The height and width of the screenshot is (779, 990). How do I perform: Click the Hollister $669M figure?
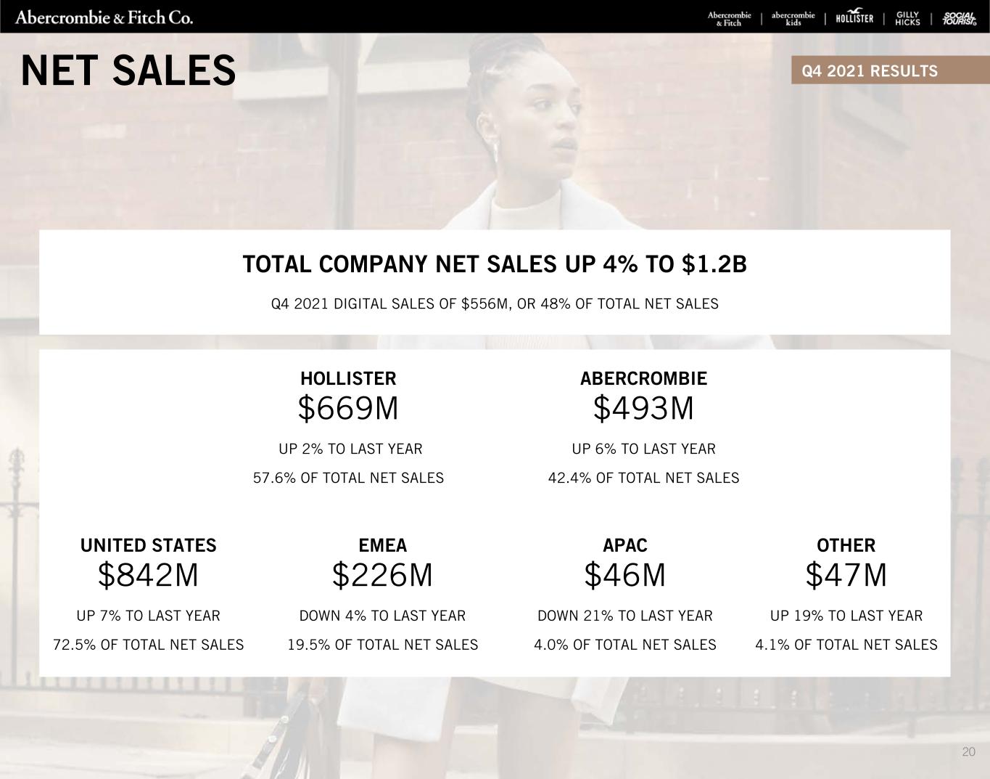(348, 409)
